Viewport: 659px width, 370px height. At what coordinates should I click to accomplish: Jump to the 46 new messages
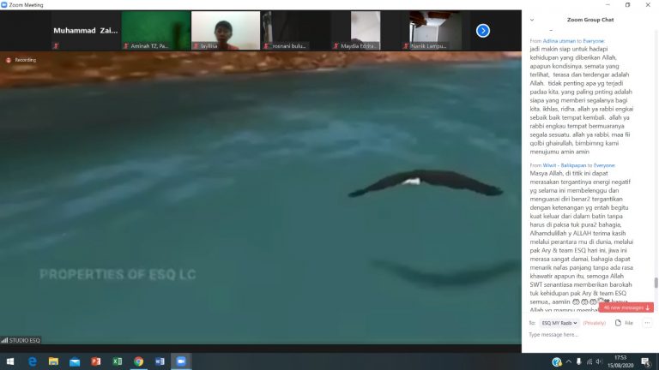coord(627,307)
